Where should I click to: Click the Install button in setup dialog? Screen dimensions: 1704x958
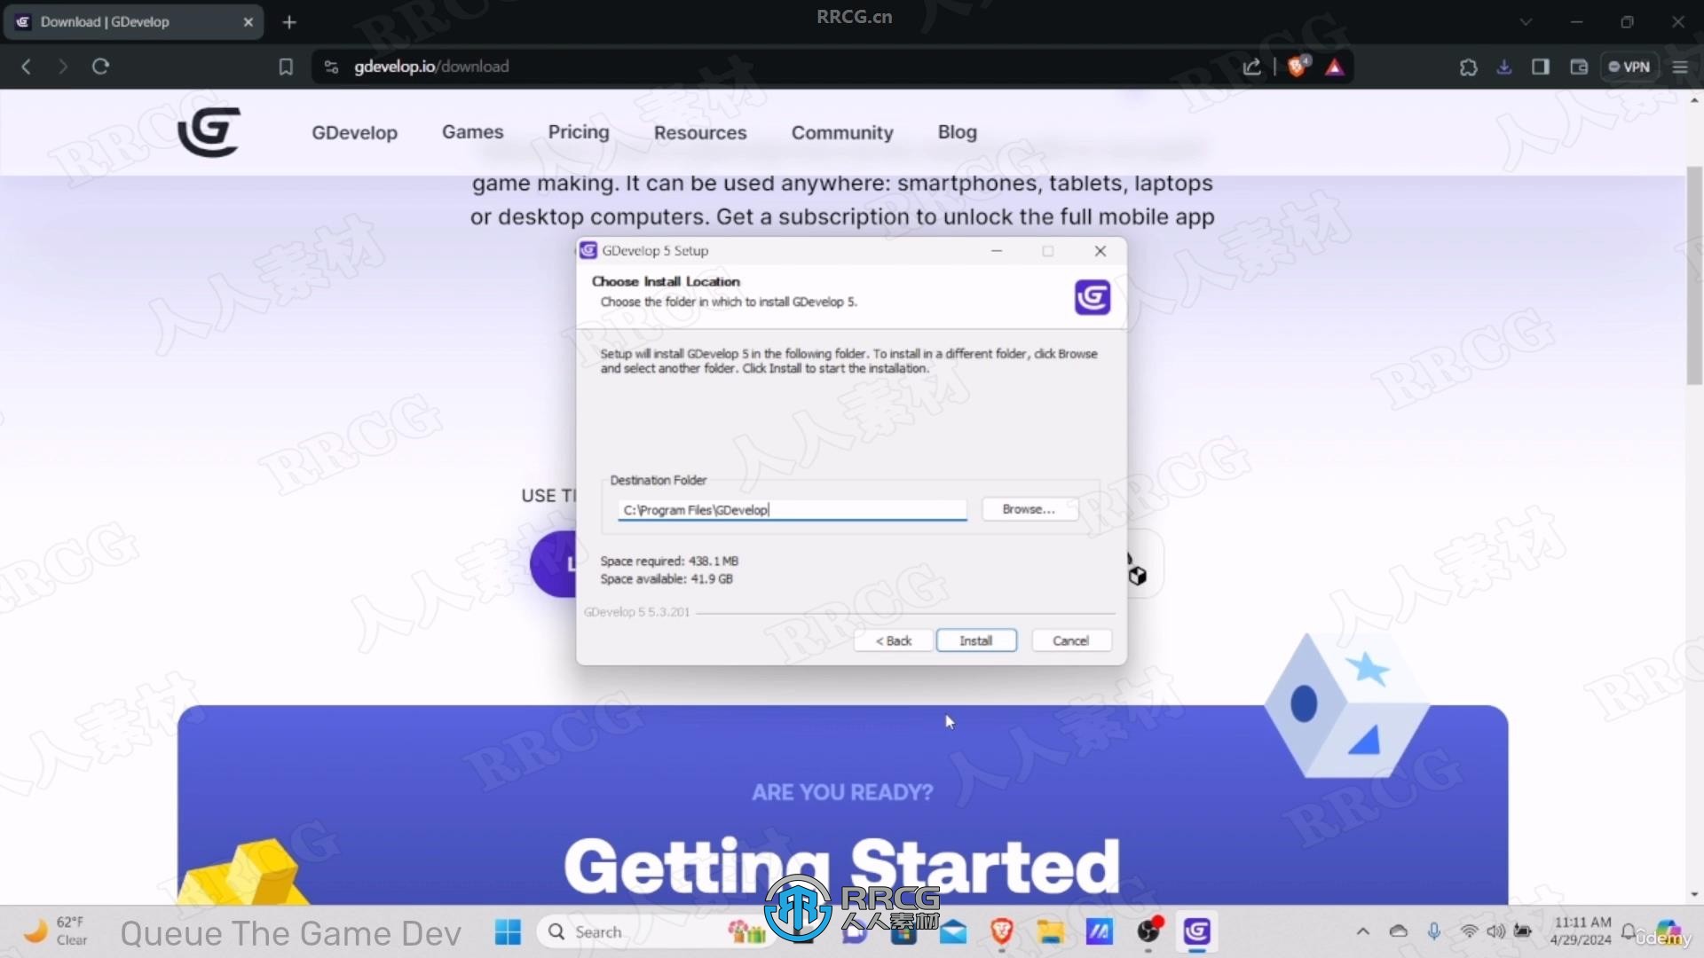point(975,640)
